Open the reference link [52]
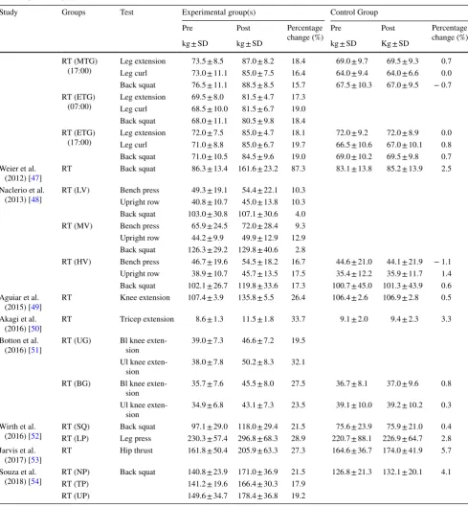This screenshot has width=468, height=508. [x=35, y=436]
